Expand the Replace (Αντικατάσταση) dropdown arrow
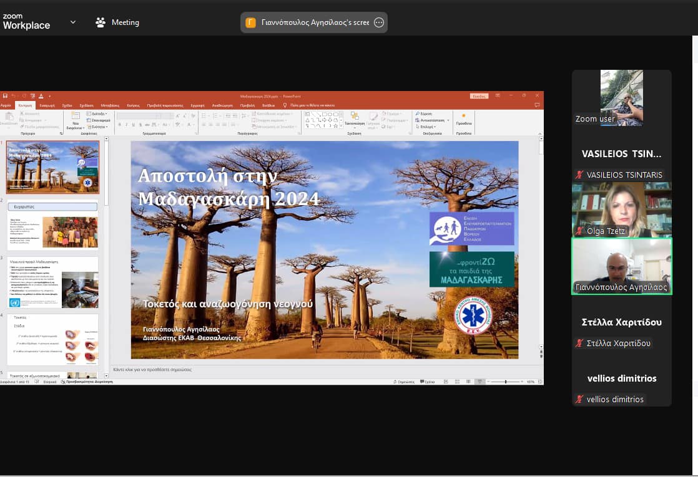This screenshot has height=477, width=698. [450, 120]
